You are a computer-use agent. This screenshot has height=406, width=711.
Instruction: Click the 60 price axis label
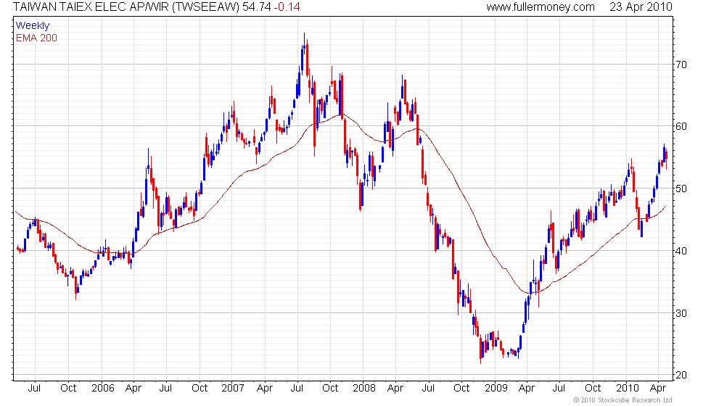[681, 126]
